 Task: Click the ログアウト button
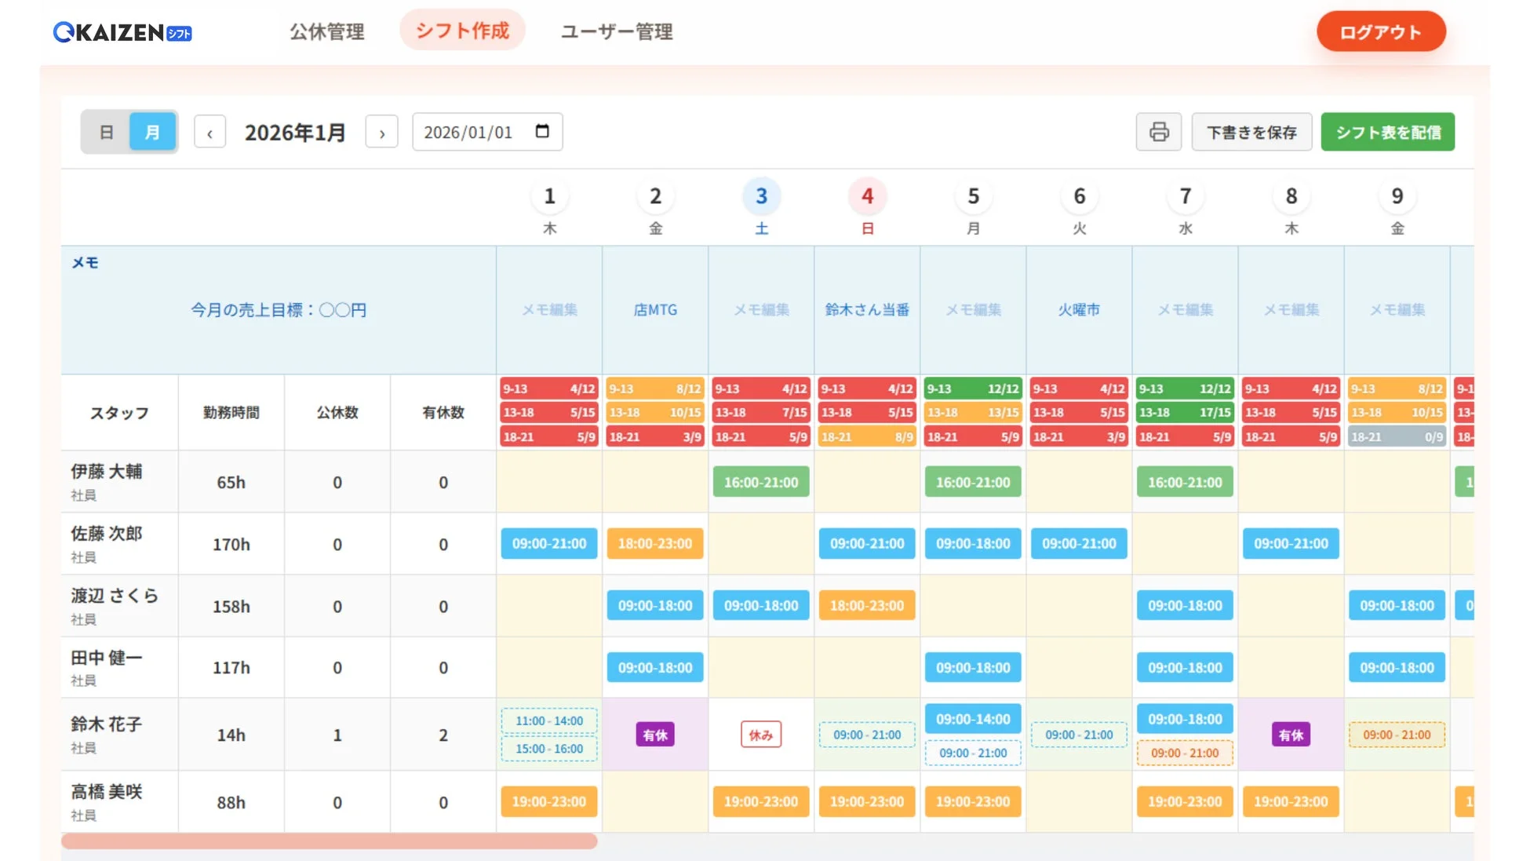point(1381,32)
